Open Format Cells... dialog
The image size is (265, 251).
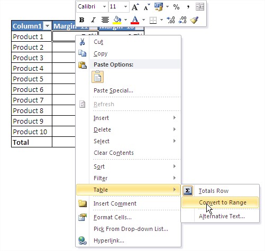point(113,217)
